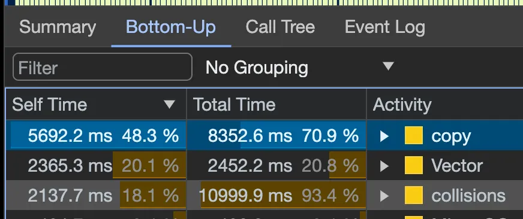Expand the collisions activity row
This screenshot has width=523, height=219.
[384, 196]
